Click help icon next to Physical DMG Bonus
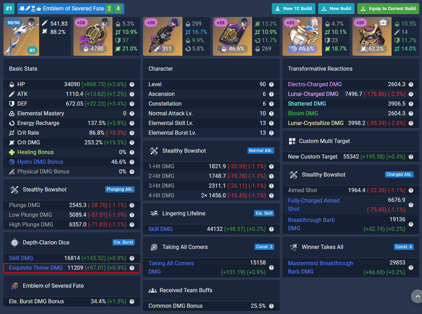This screenshot has width=422, height=314. pos(132,172)
